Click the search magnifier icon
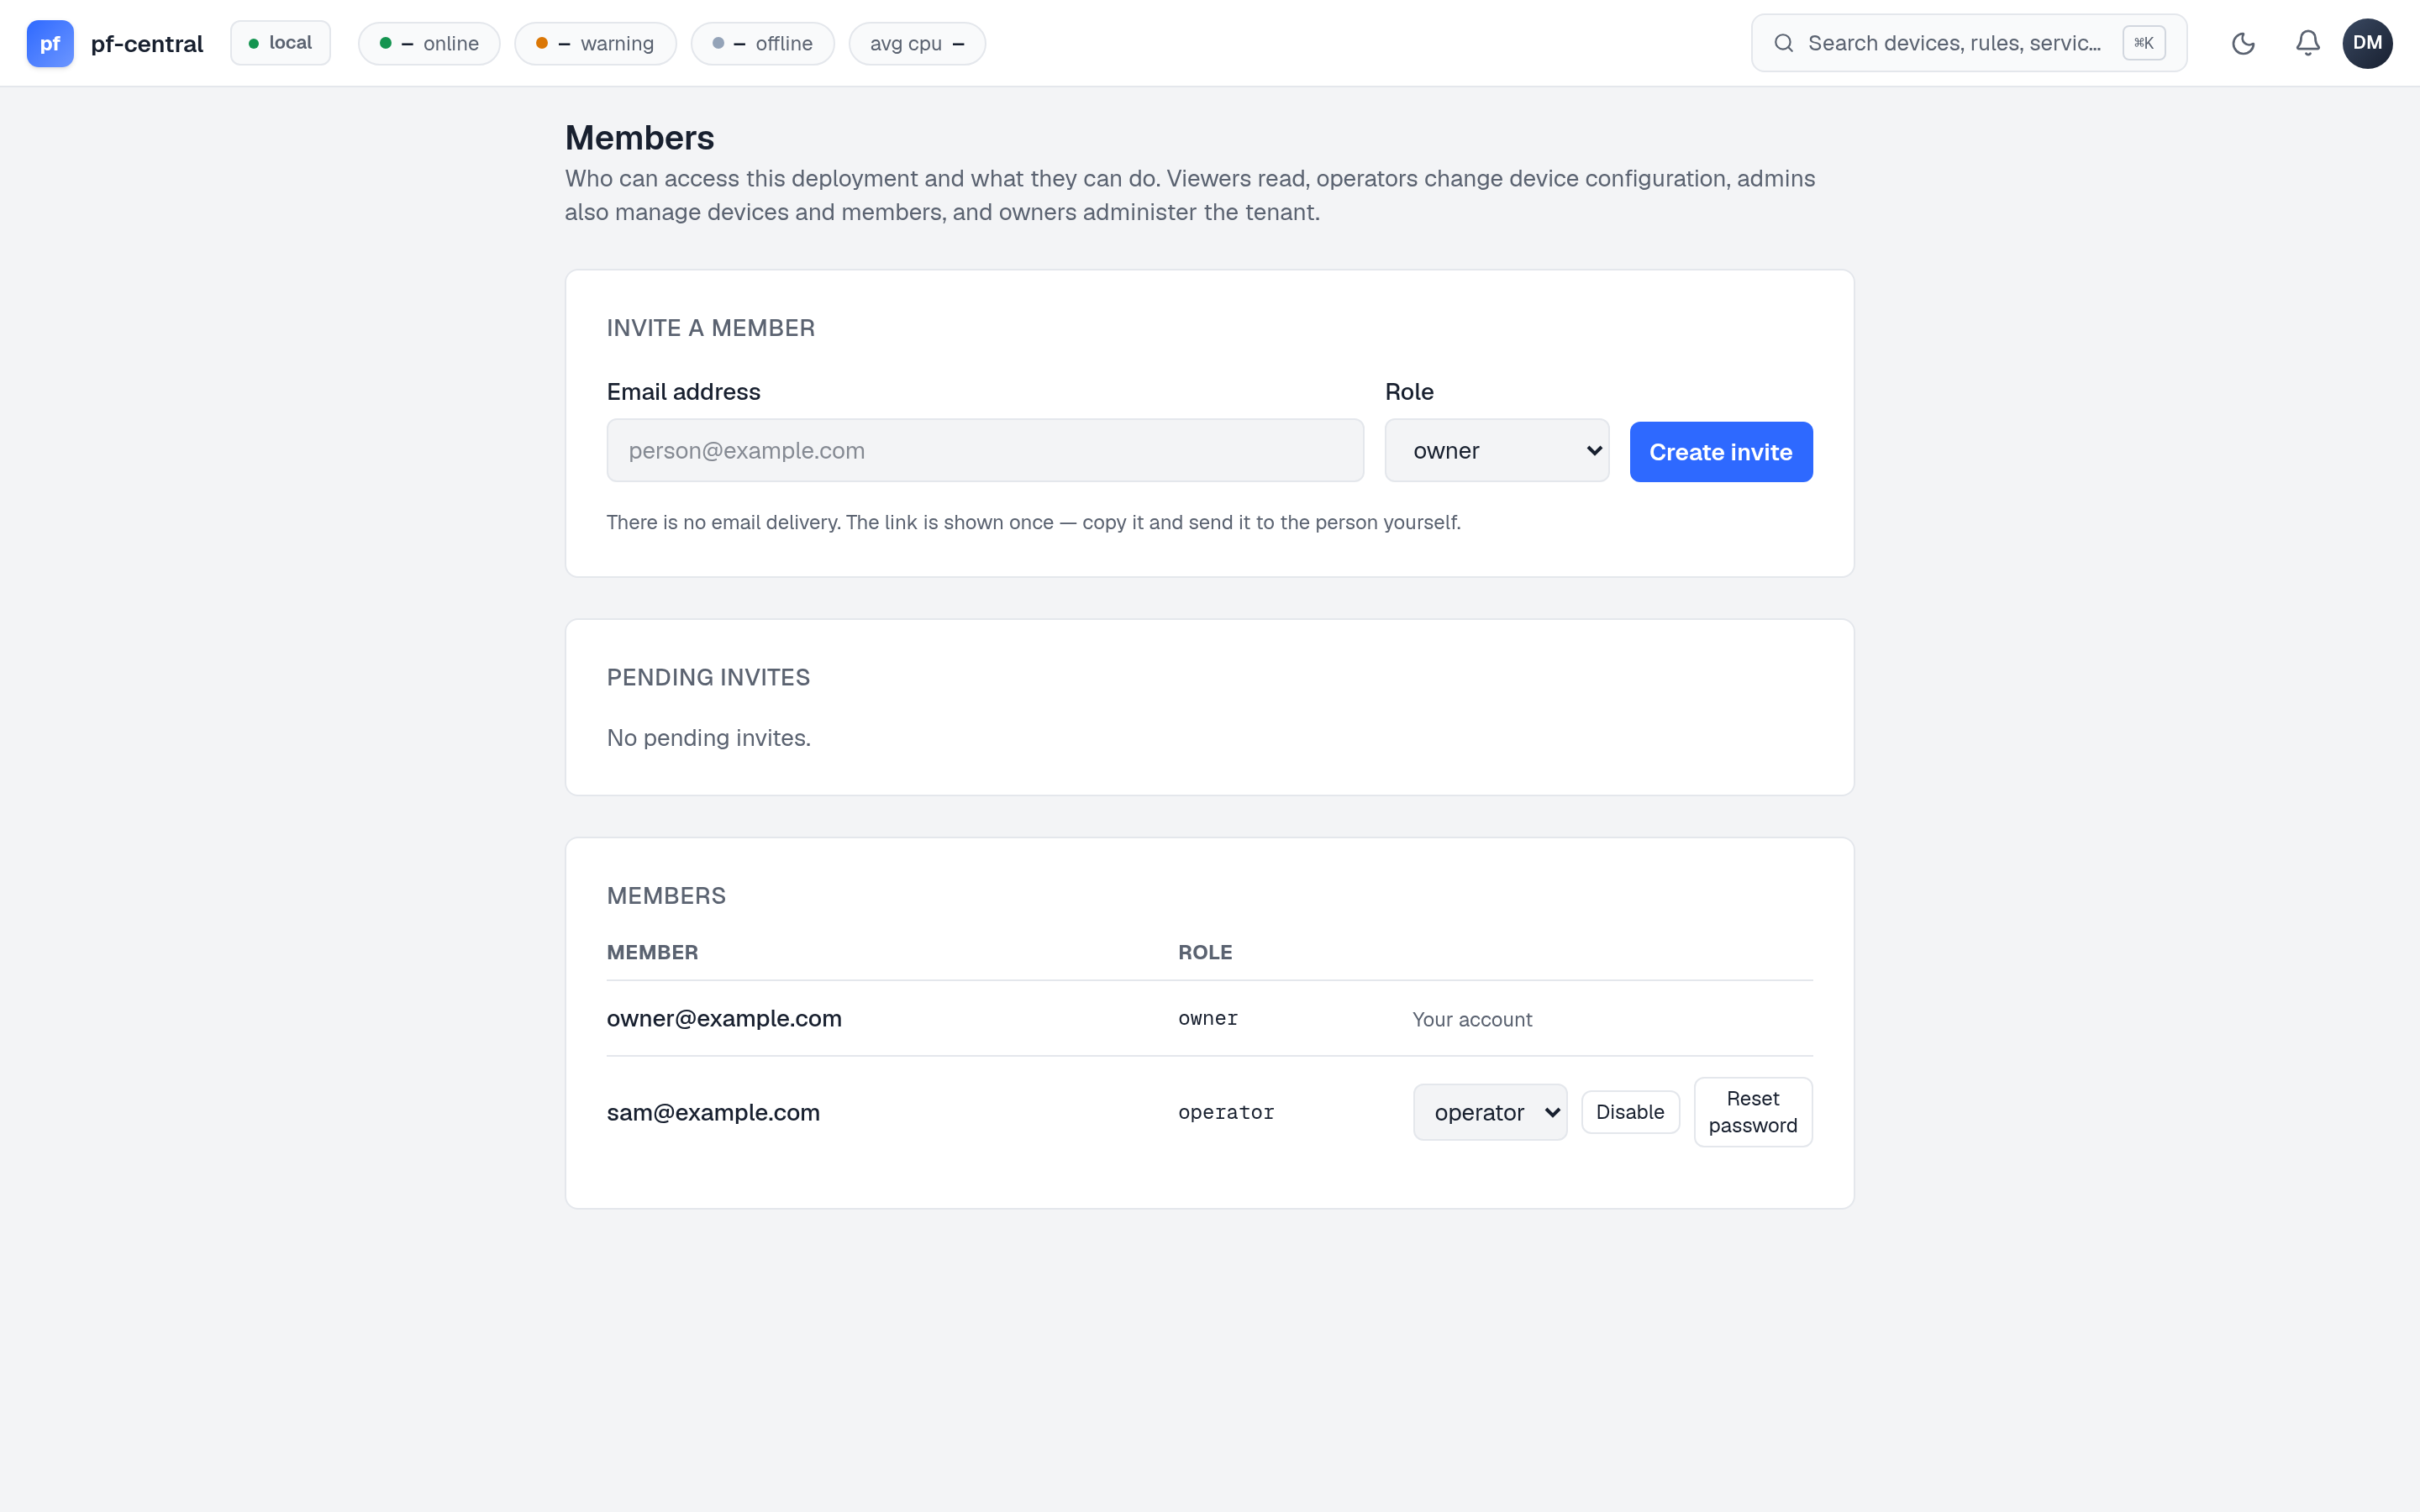 [x=1783, y=43]
